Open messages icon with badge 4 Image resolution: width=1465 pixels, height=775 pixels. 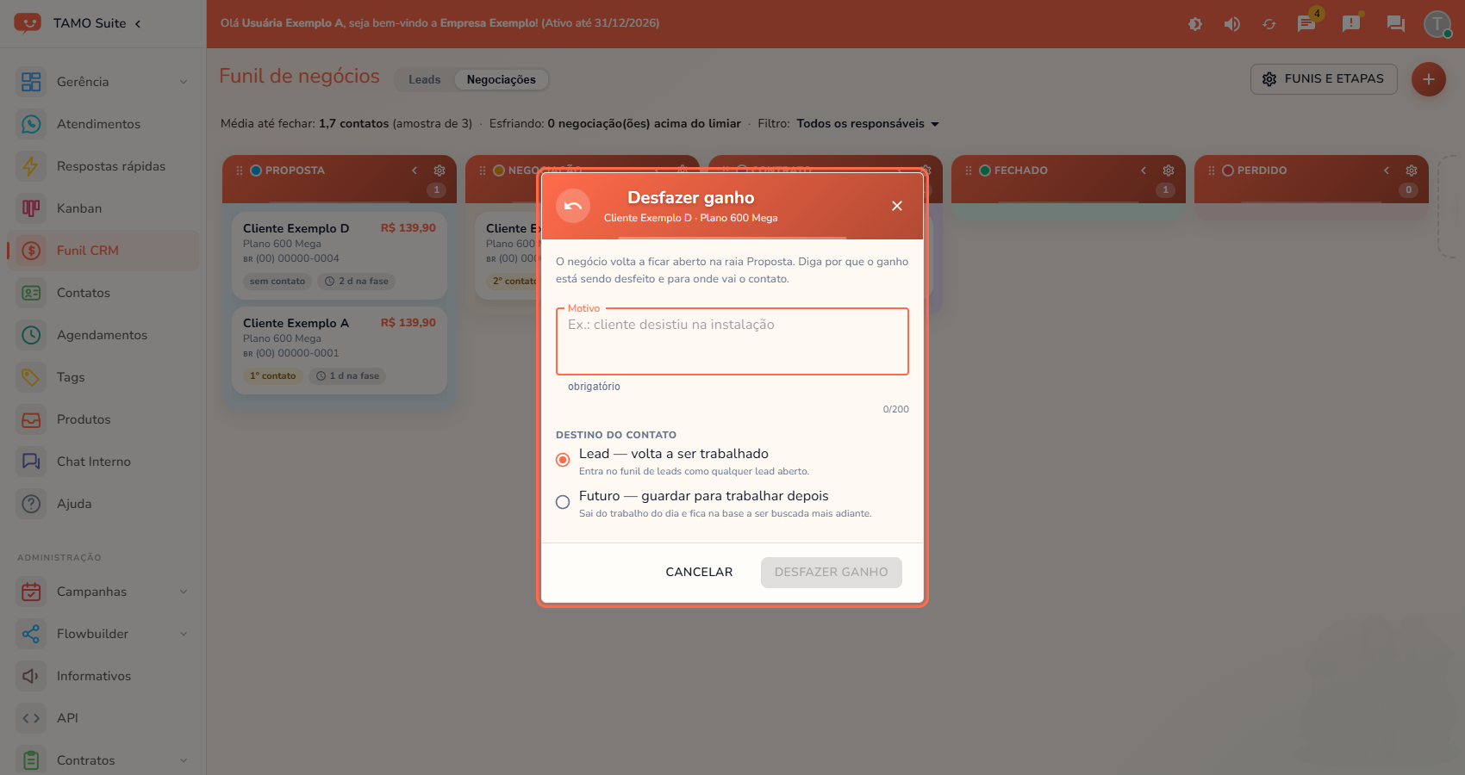[x=1306, y=23]
